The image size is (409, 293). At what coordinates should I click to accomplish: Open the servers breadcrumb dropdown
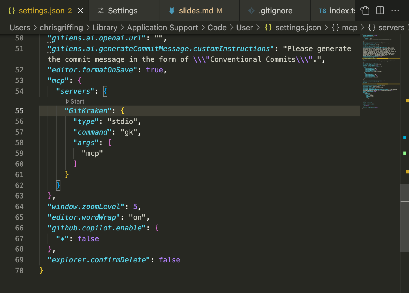point(391,28)
